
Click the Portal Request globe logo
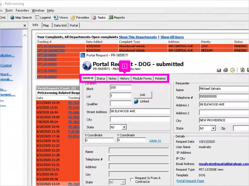[x=87, y=66]
